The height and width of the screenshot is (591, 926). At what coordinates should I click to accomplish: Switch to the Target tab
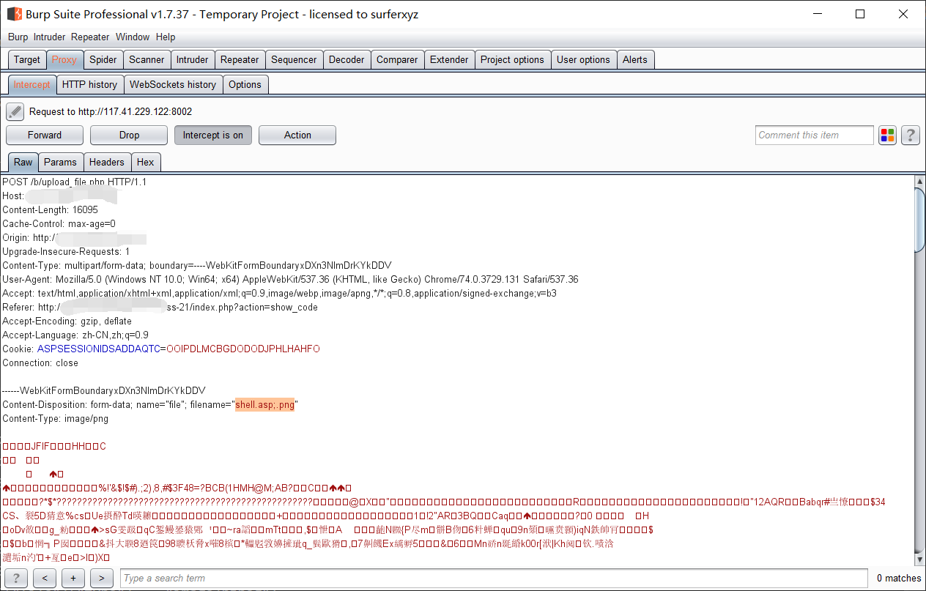(x=27, y=60)
